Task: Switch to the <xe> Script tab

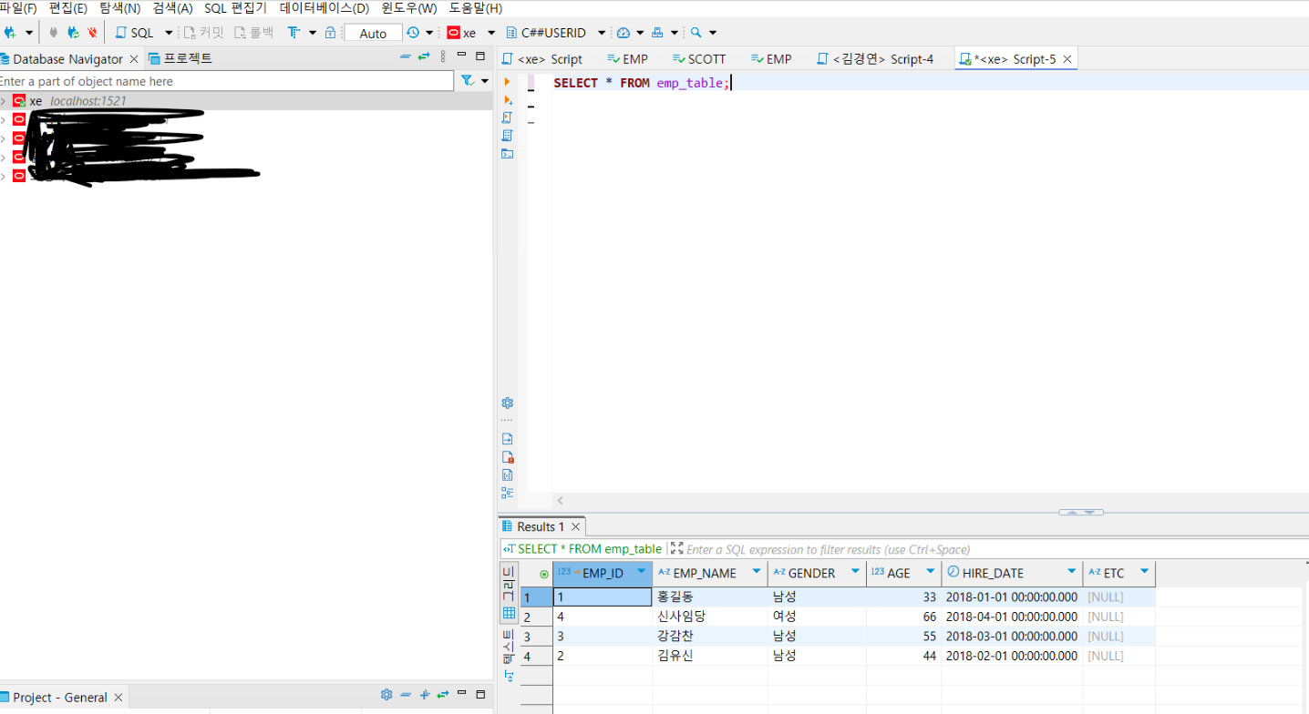Action: tap(543, 58)
